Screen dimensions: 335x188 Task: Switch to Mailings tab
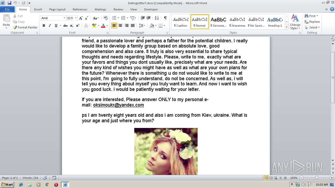pyautogui.click(x=100, y=9)
